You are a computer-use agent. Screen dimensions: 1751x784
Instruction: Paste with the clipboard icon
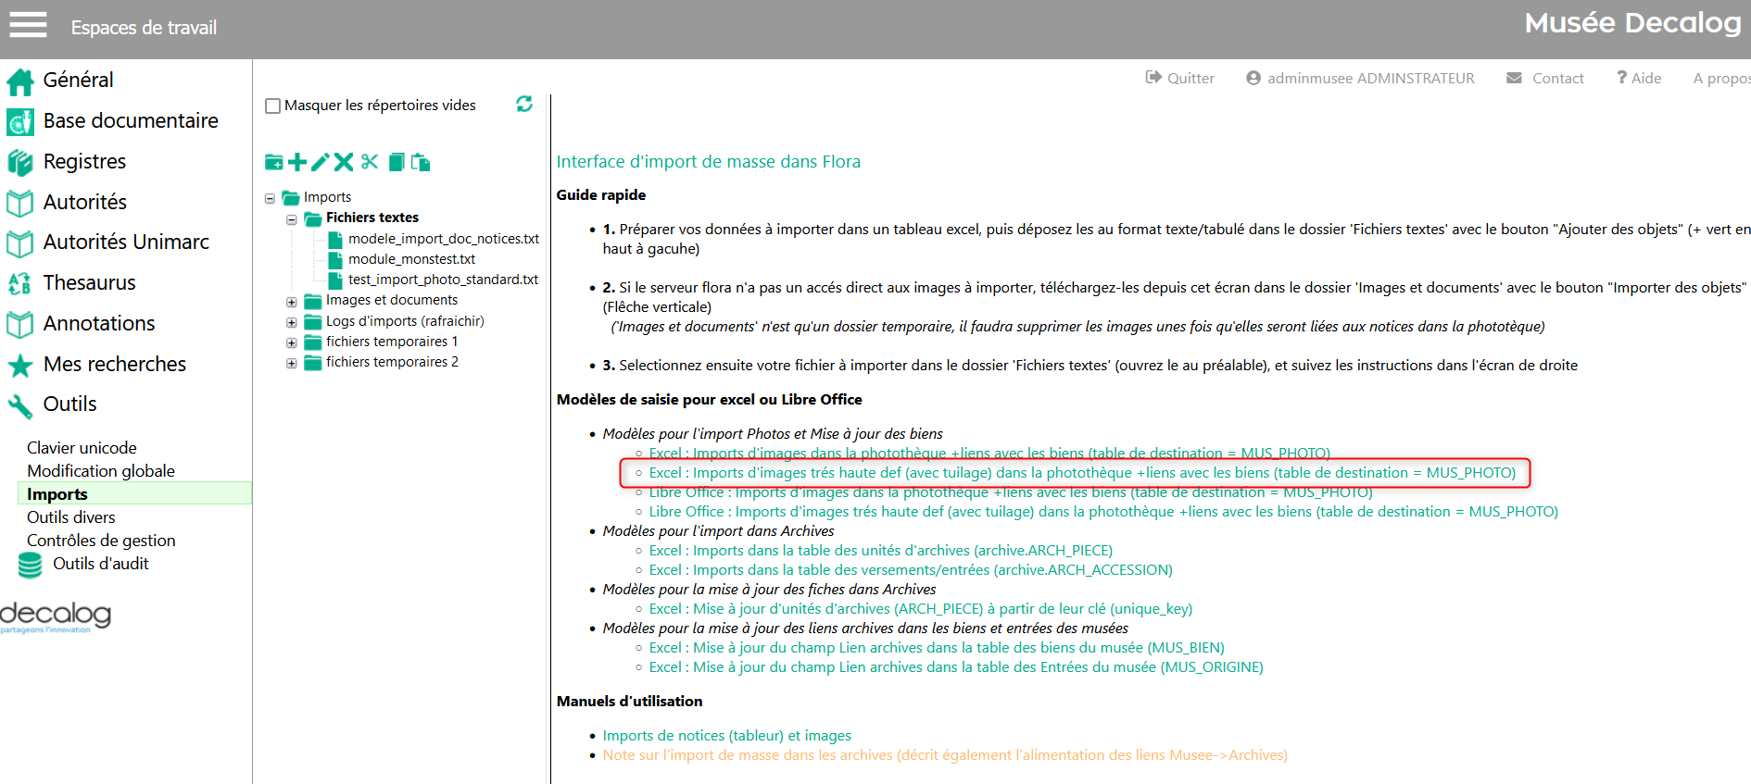pyautogui.click(x=421, y=163)
